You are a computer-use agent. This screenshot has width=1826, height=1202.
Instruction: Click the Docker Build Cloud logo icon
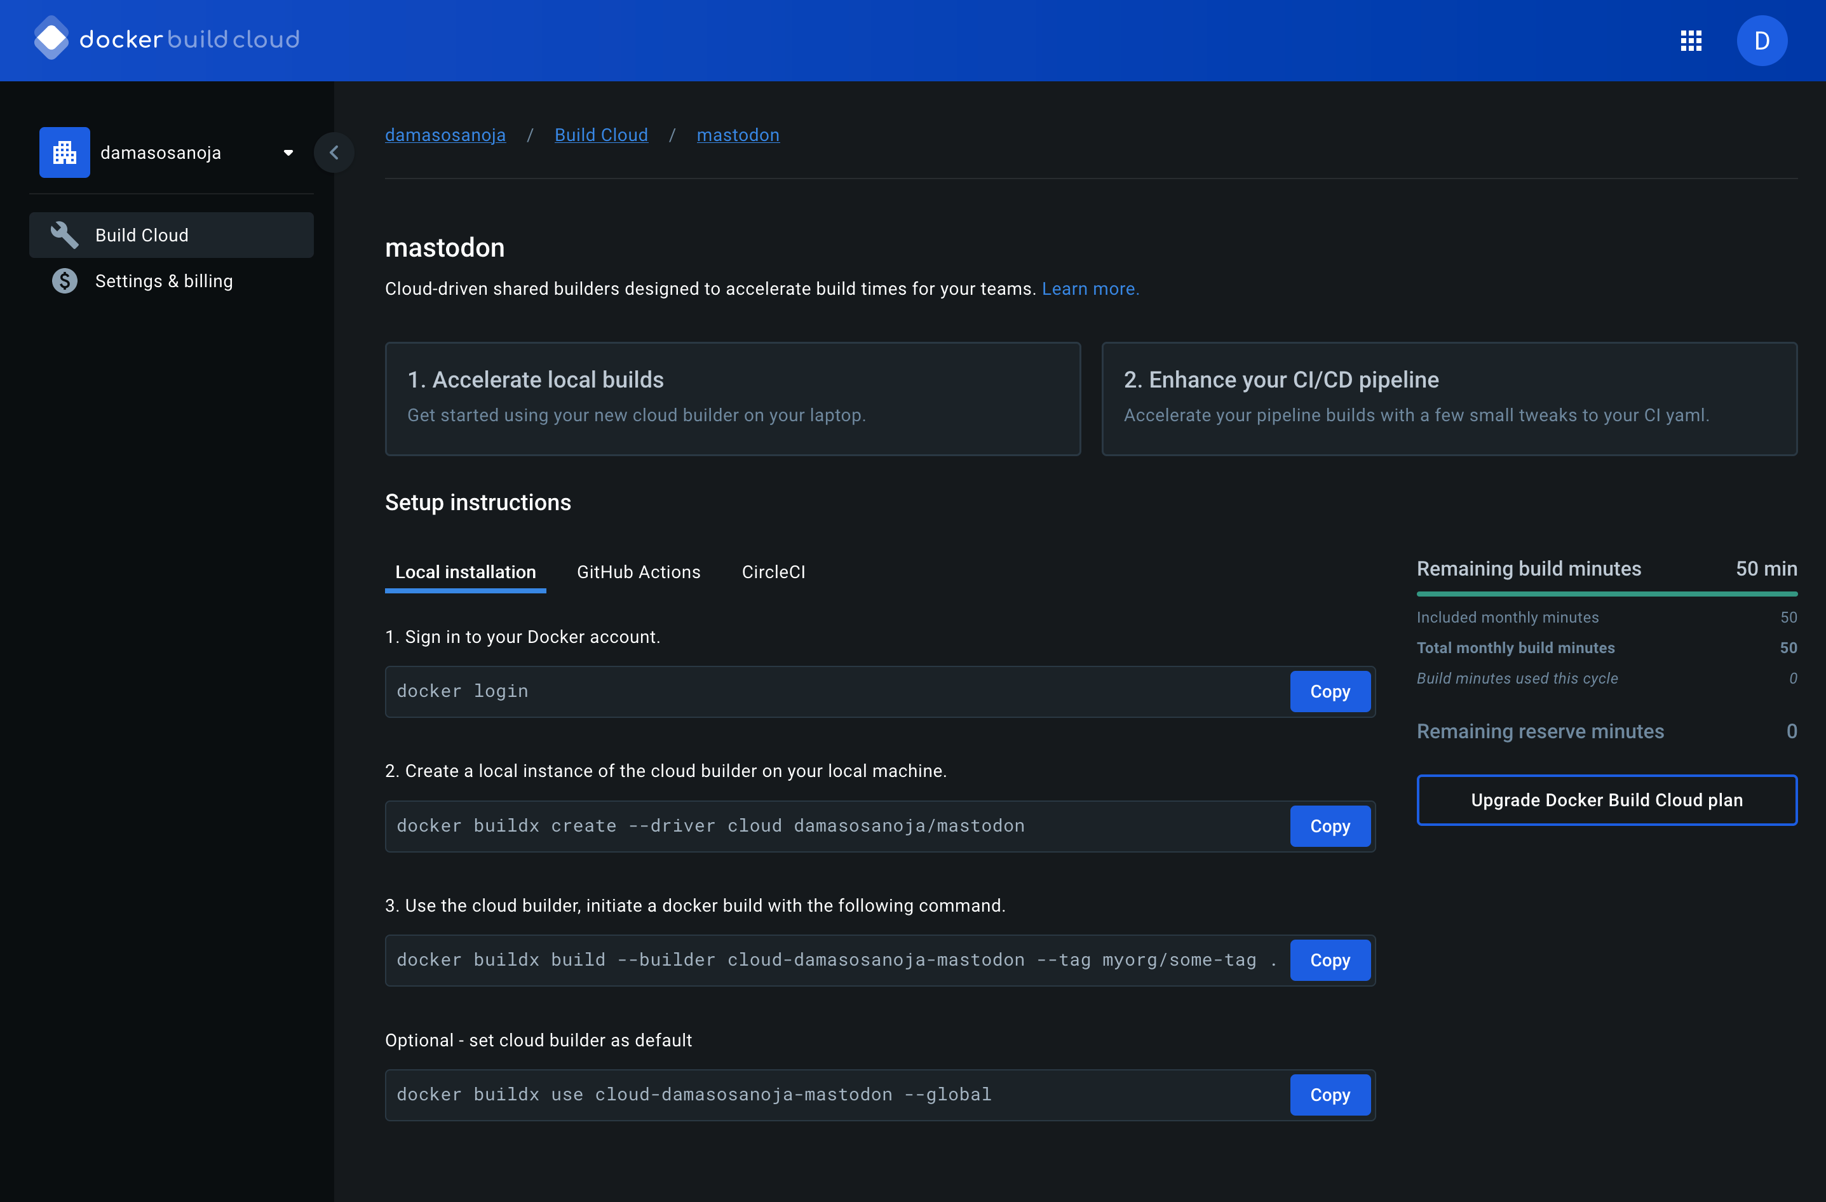(51, 38)
